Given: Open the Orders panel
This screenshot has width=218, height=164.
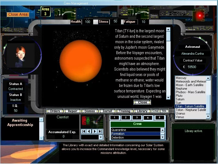Looking at the screenshot, I should pos(55,111).
